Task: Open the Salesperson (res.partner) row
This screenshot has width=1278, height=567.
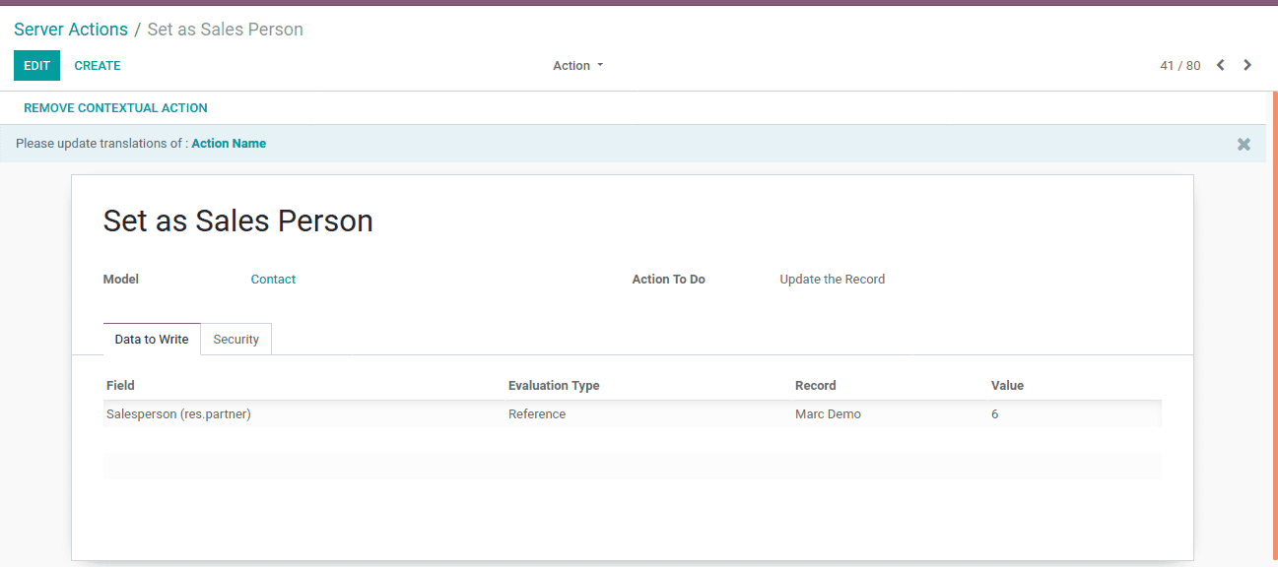Action: click(178, 414)
